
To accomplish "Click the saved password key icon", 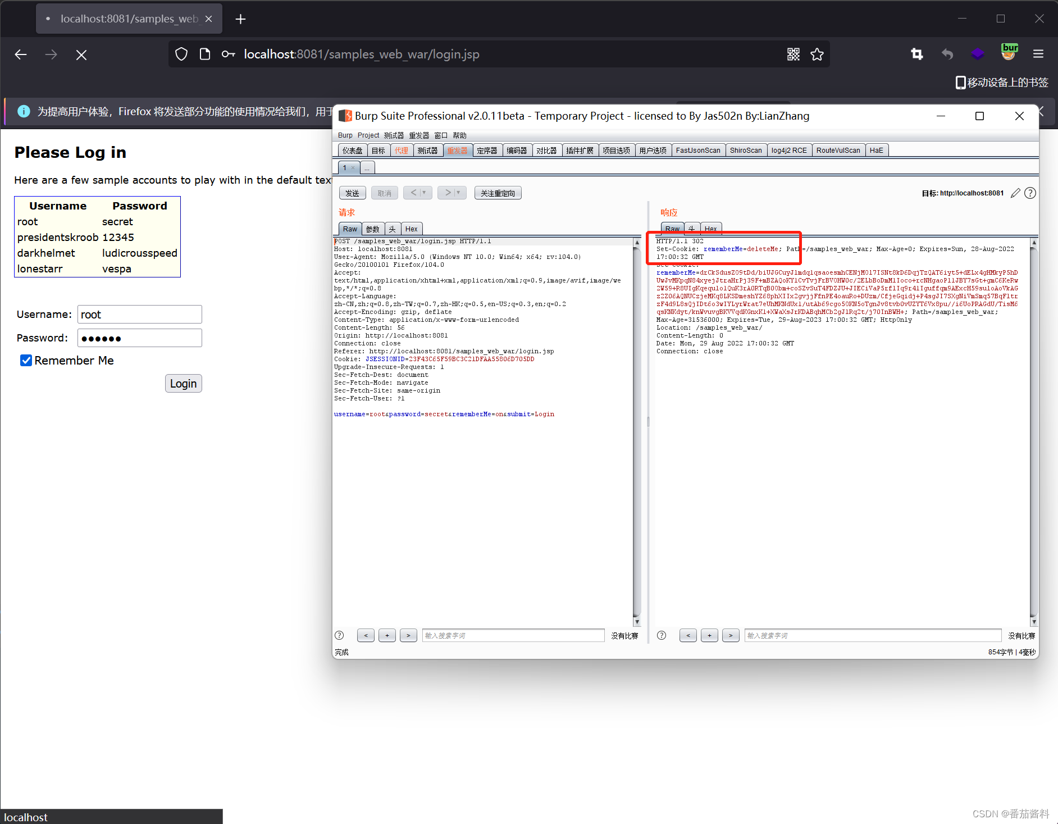I will [x=228, y=54].
